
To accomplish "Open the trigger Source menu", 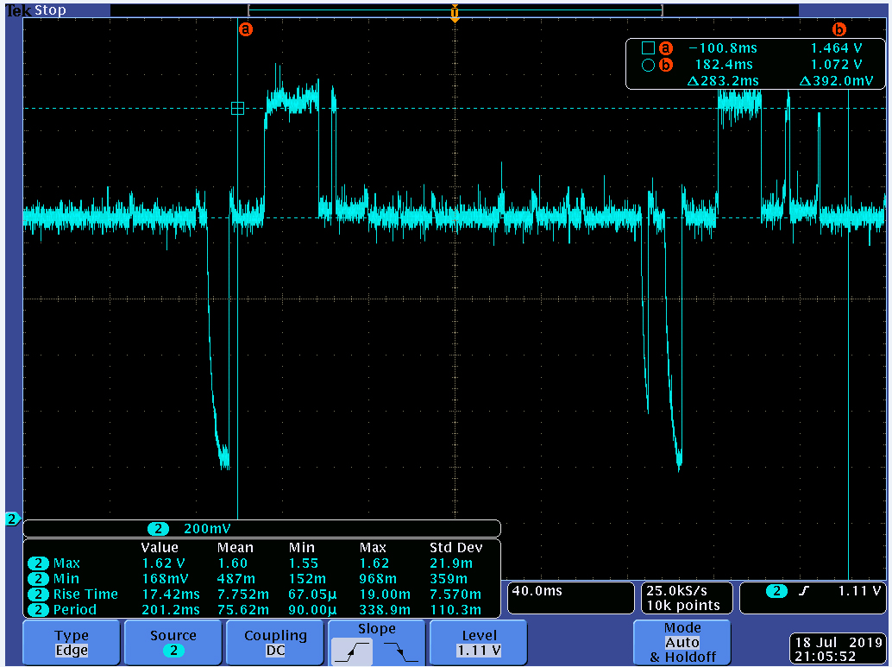I will tap(173, 643).
